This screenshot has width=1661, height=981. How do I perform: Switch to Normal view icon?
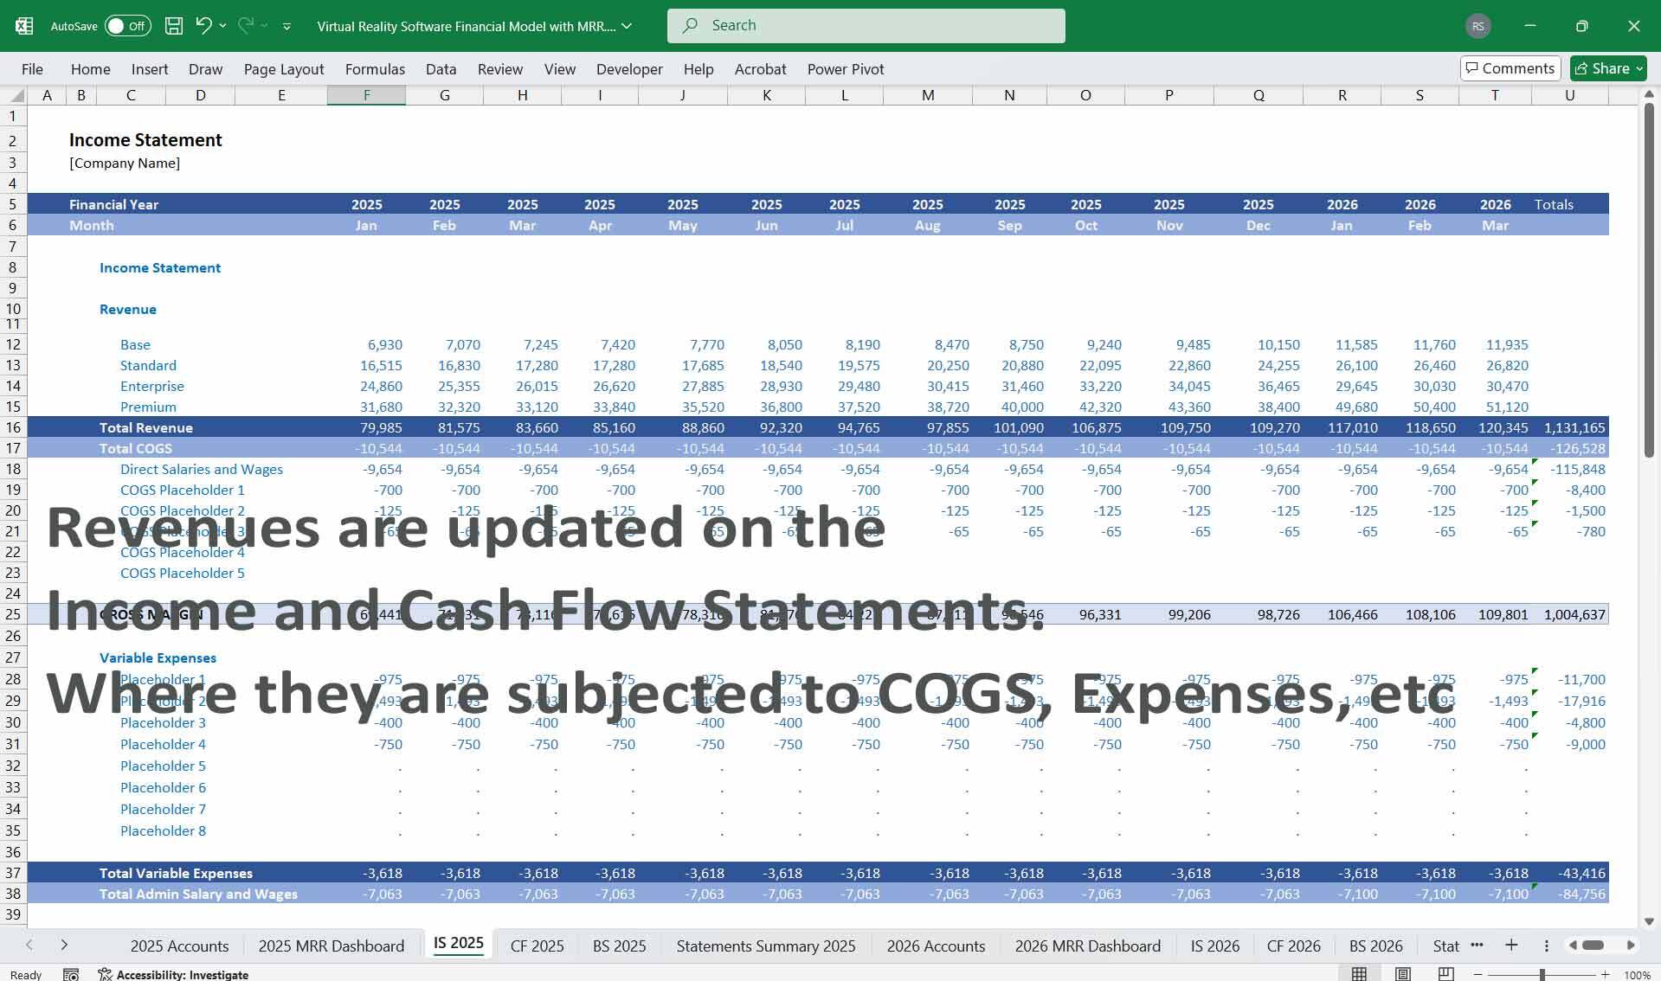point(1360,974)
